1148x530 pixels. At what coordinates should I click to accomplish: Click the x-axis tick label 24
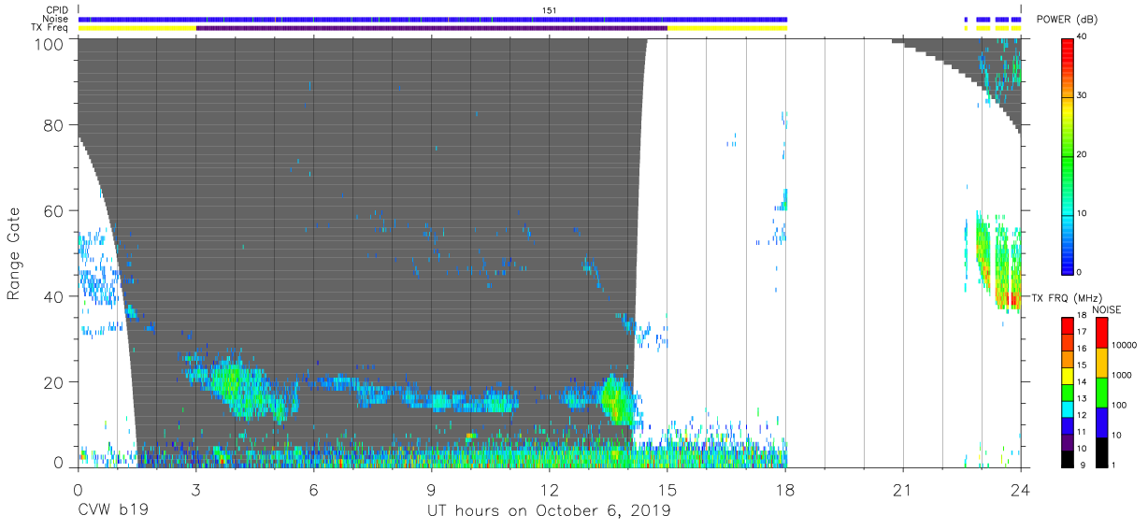(x=1021, y=489)
